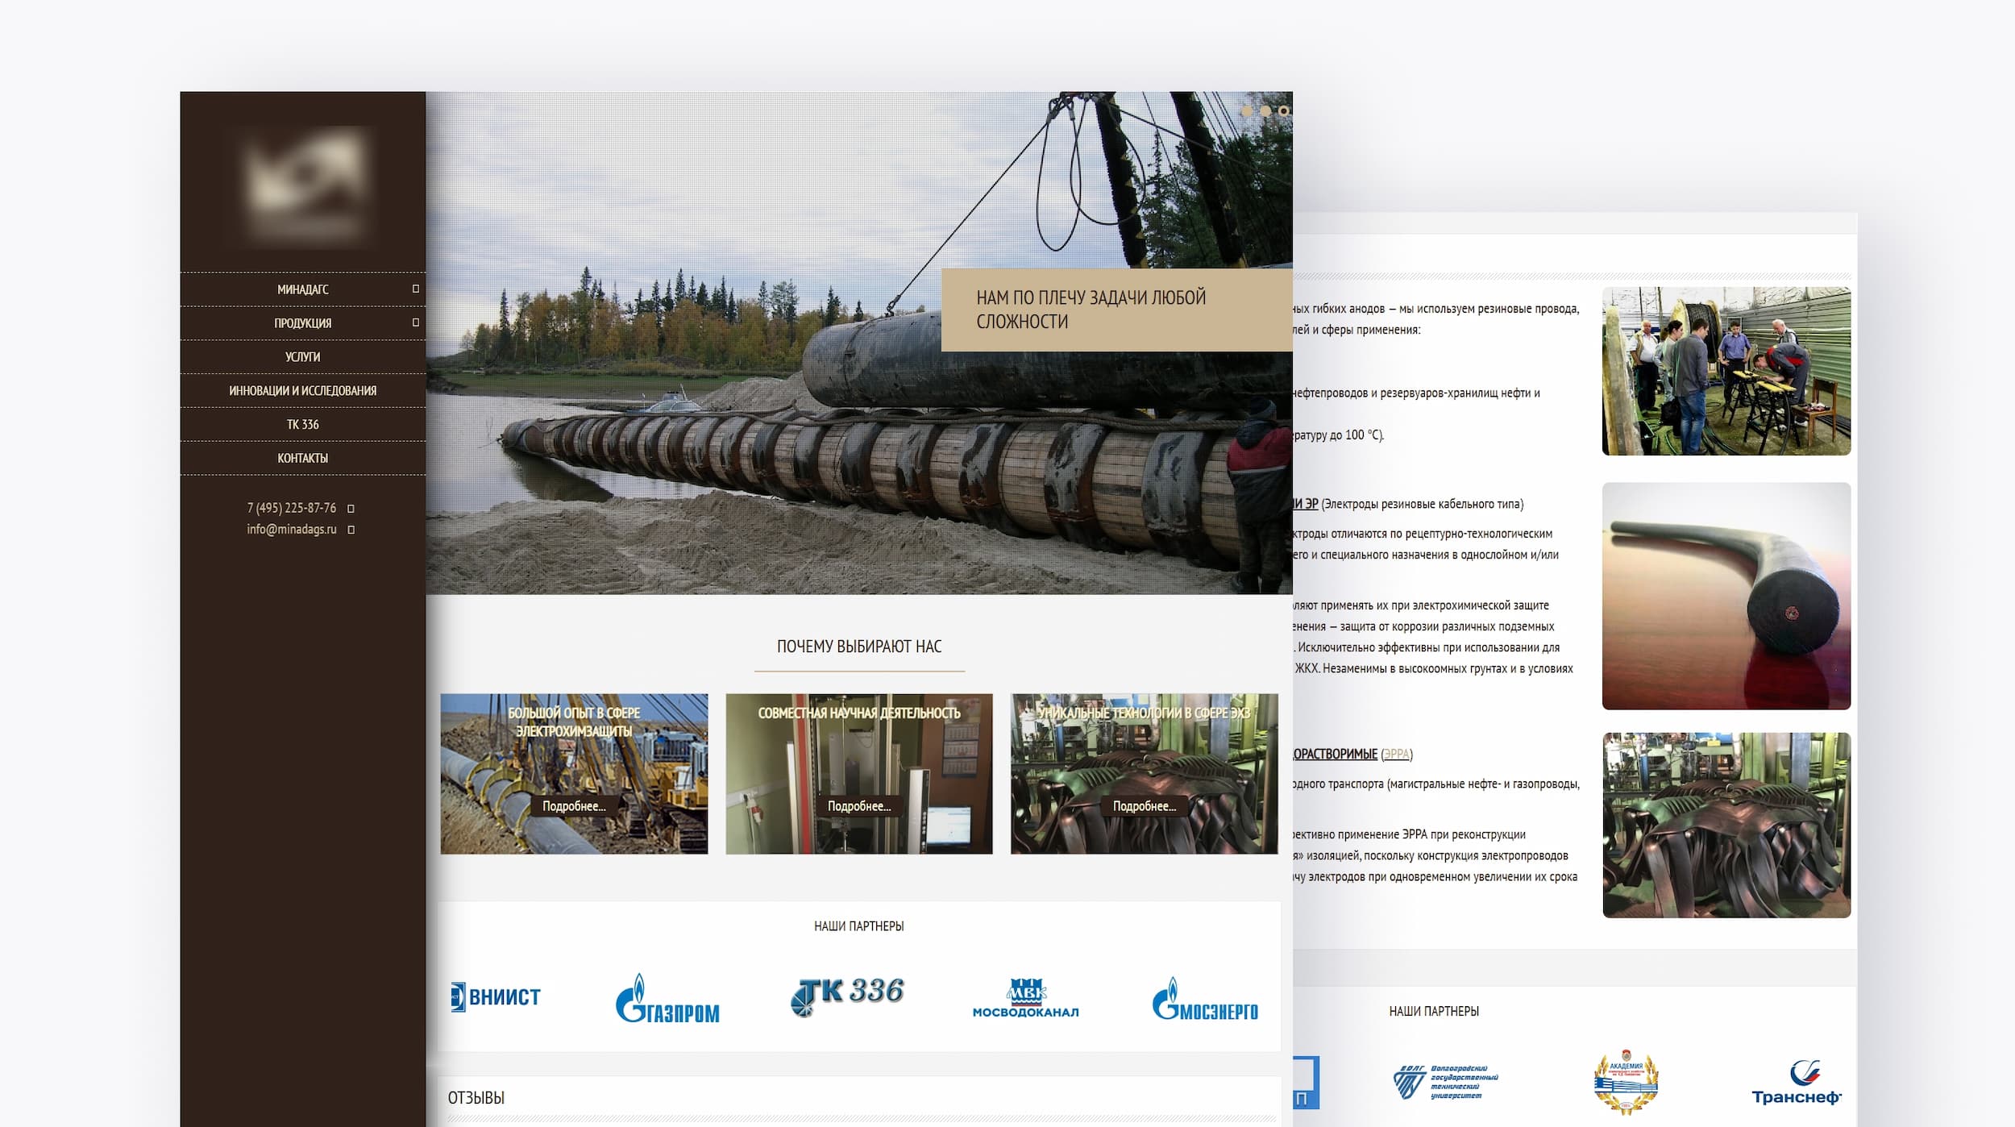Open УНИКАЛЬНЫЕ ТЕХНОЛОГИИ В СФЕРЕ ЭХЗ card image
The image size is (2015, 1127).
pyautogui.click(x=1145, y=774)
